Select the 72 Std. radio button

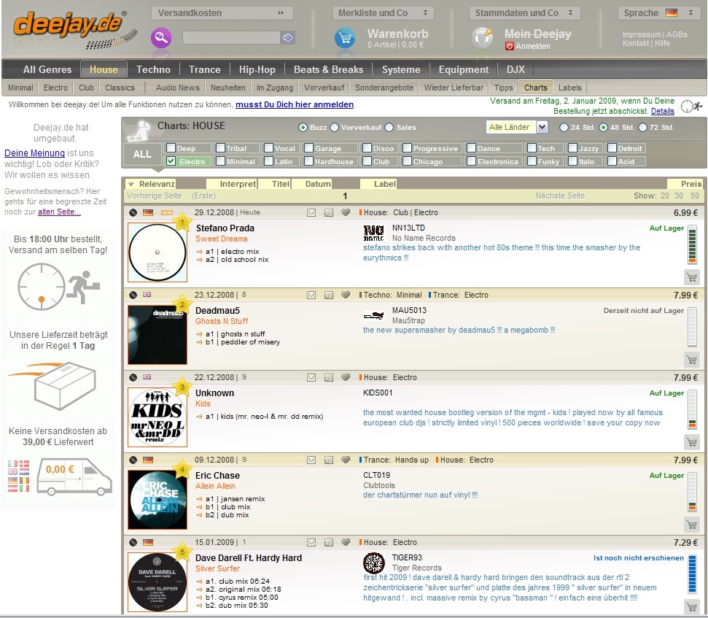(642, 128)
